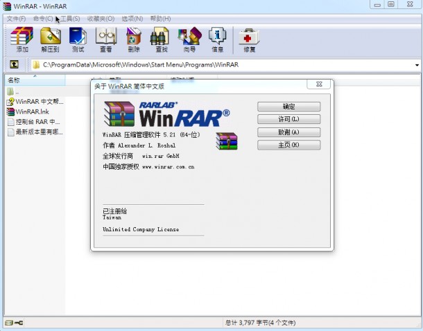This screenshot has width=423, height=331.
Task: Click the "已注册给" label
Action: [114, 211]
